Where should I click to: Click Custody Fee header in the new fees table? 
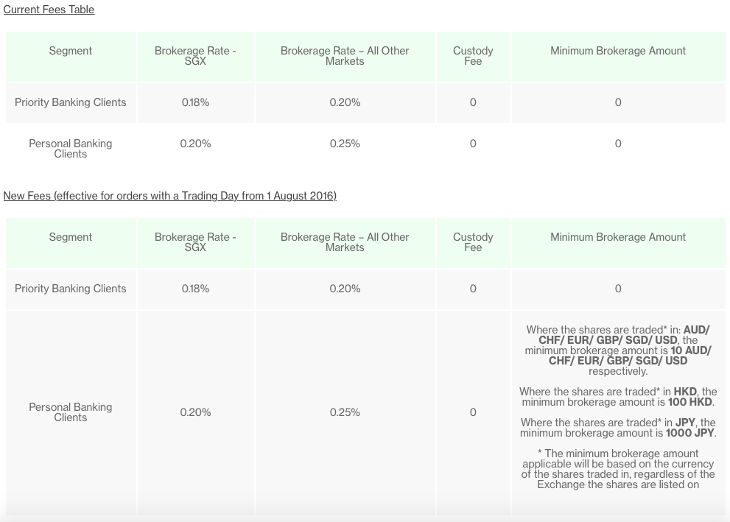(473, 242)
